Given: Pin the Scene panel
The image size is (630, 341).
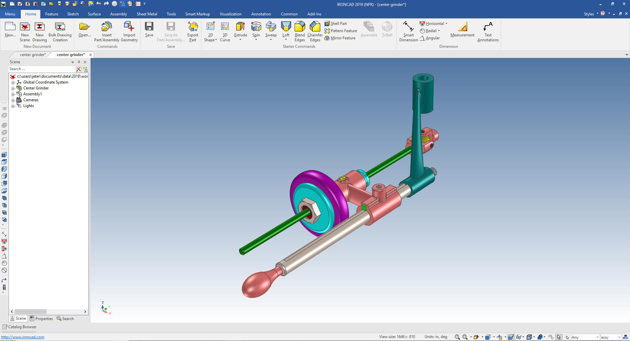Looking at the screenshot, I should (x=79, y=62).
